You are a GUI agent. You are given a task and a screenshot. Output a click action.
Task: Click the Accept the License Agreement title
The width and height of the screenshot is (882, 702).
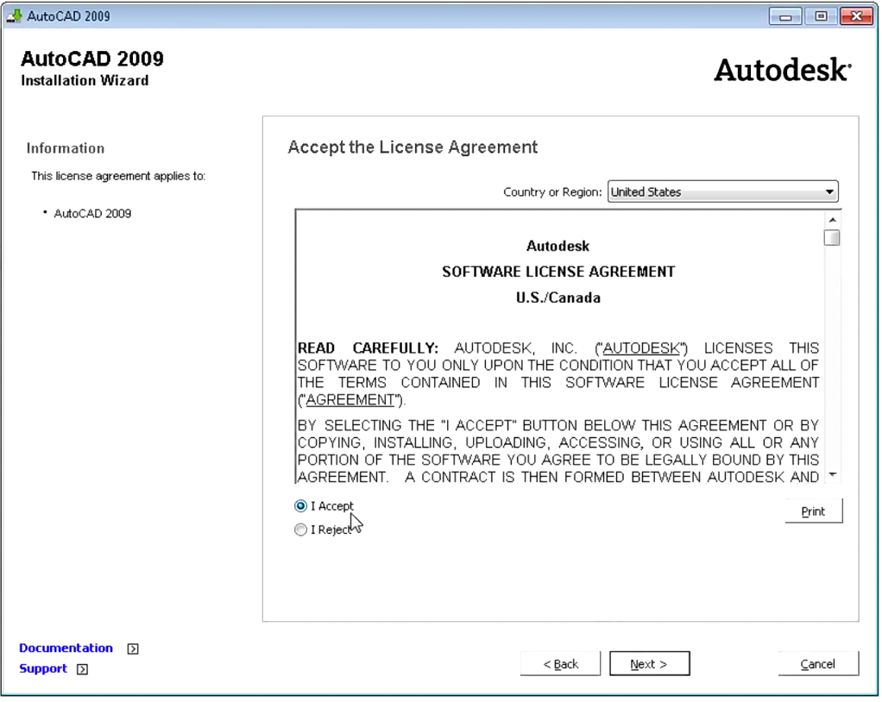[x=413, y=147]
